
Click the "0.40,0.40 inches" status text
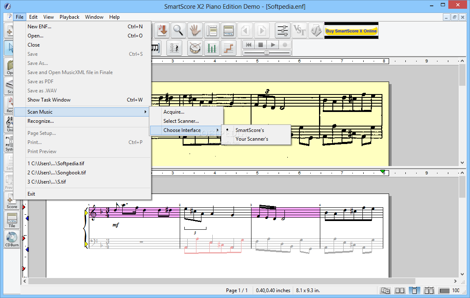pos(273,291)
